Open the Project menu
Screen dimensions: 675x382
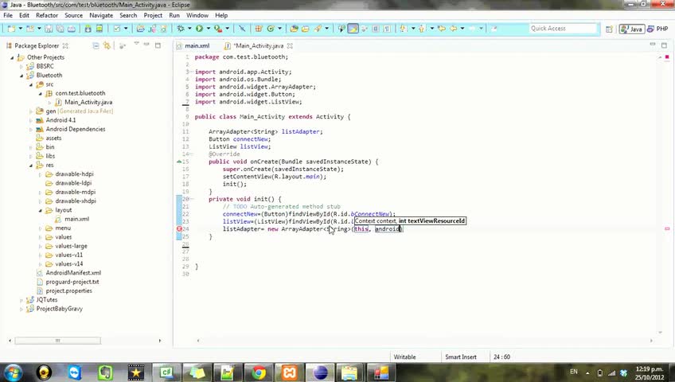tap(153, 15)
